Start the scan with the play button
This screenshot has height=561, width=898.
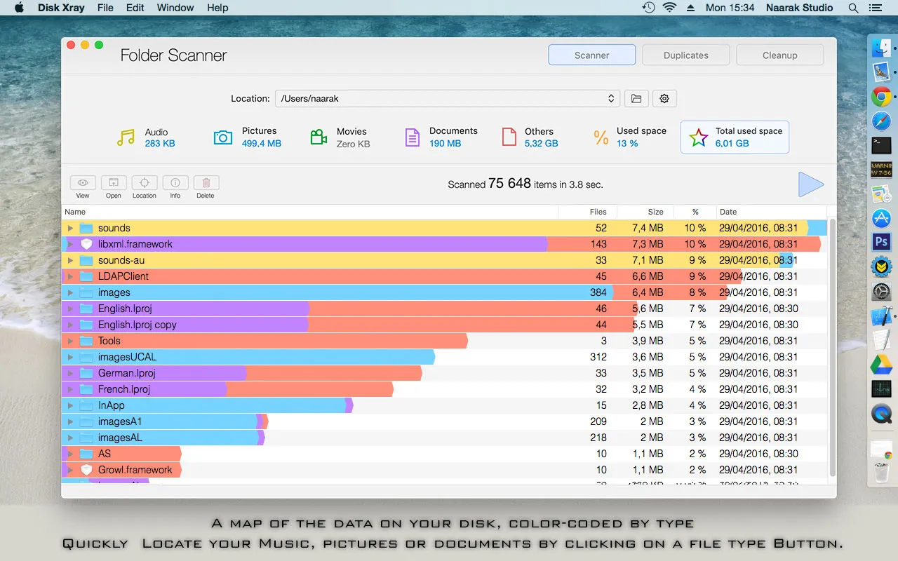click(811, 184)
